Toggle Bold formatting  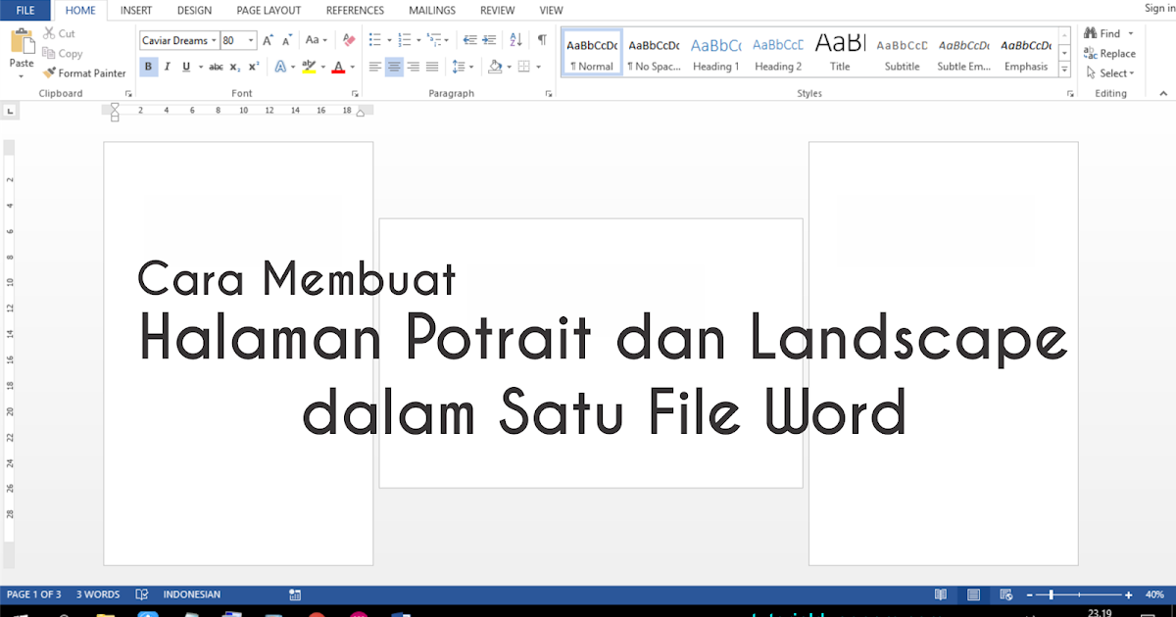pyautogui.click(x=149, y=67)
